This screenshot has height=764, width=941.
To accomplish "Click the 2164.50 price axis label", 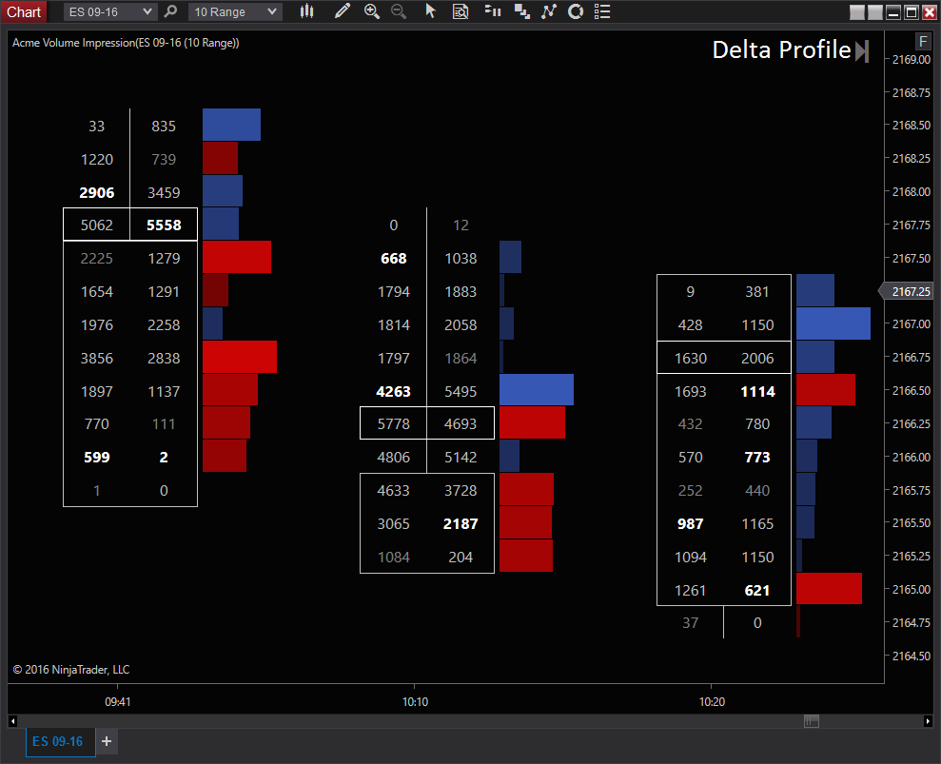I will coord(911,656).
